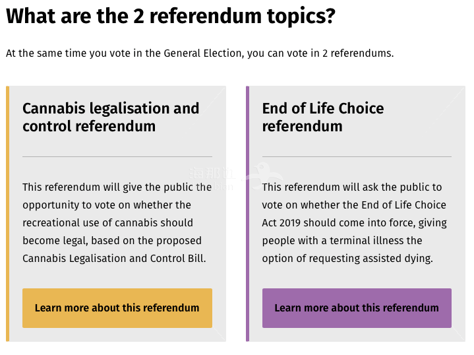Click the yellow Learn more about this referendum button

pyautogui.click(x=117, y=307)
